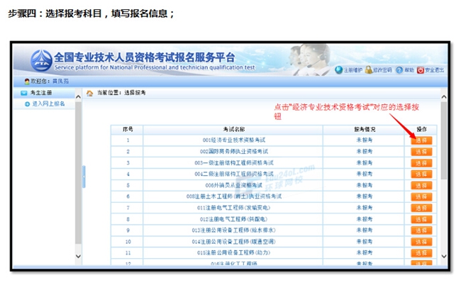The height and width of the screenshot is (285, 461).
Task: Collapse the left sidebar with splitter handle
Action: click(x=84, y=177)
